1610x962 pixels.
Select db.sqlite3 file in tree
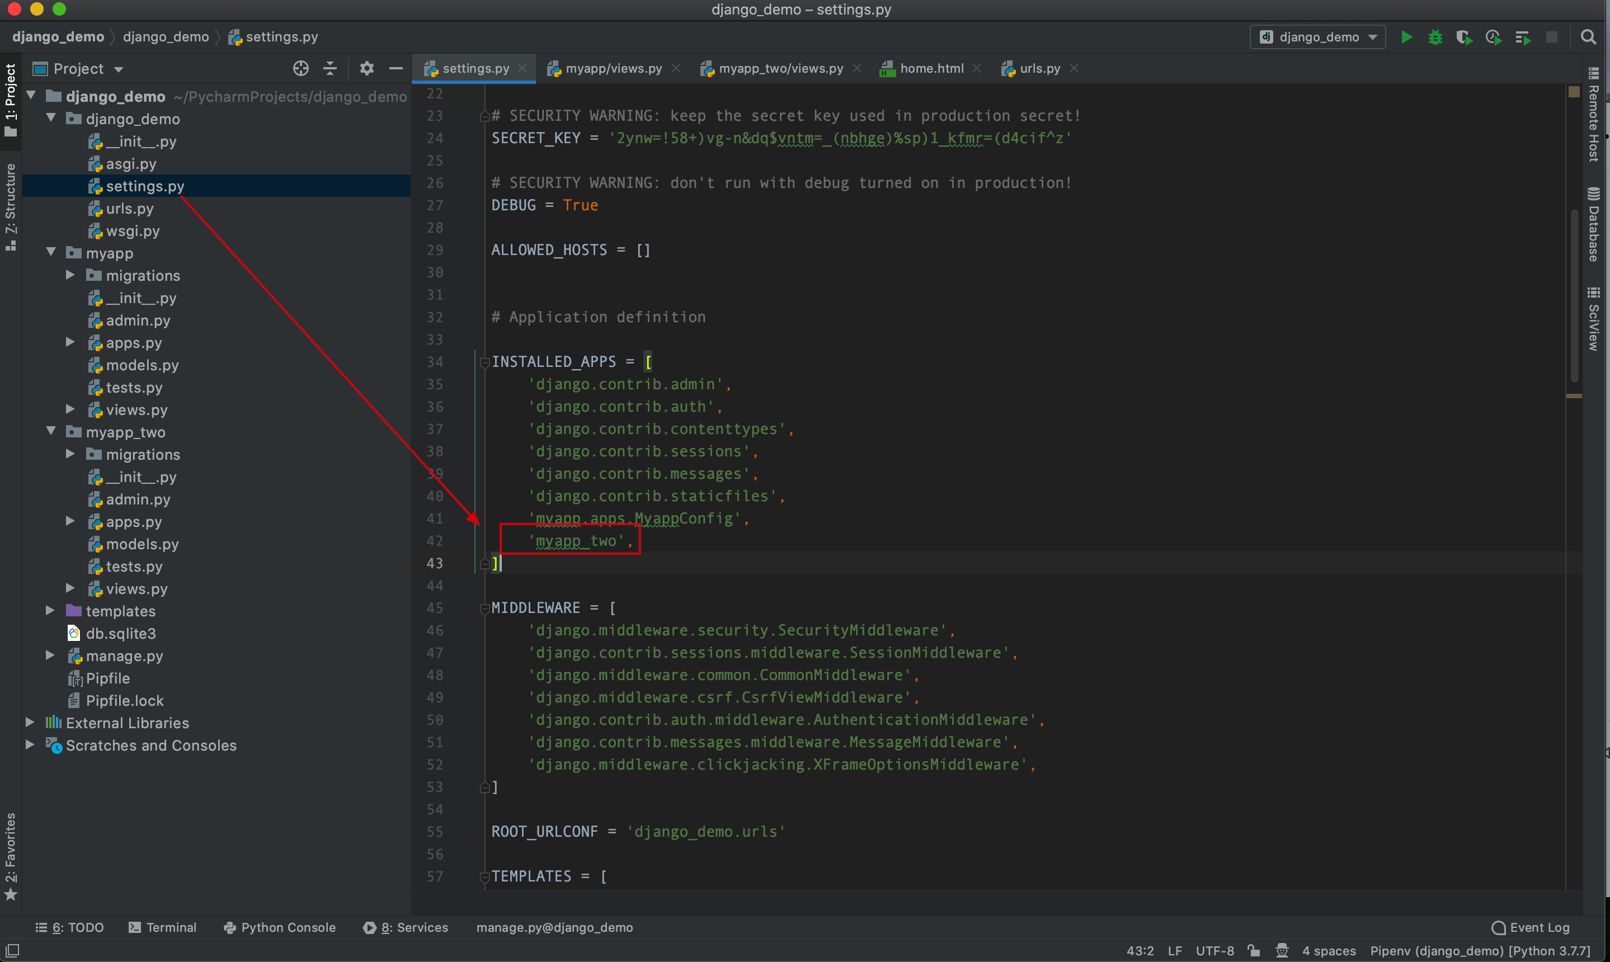pos(121,633)
